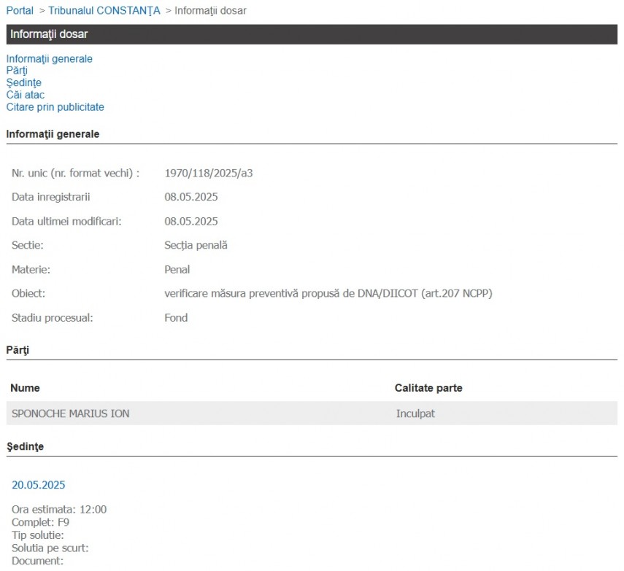The image size is (624, 571).
Task: Open hearing date 20.05.2025 link
Action: pos(38,485)
